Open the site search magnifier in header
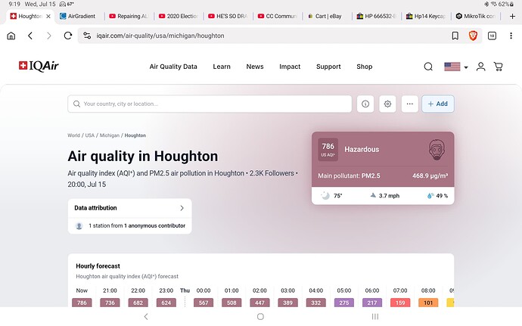 point(428,67)
